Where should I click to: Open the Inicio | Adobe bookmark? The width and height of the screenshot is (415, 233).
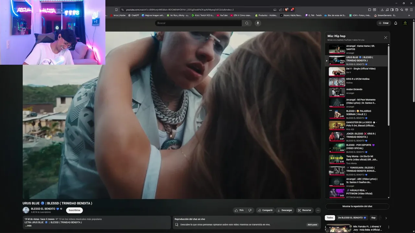click(x=118, y=15)
